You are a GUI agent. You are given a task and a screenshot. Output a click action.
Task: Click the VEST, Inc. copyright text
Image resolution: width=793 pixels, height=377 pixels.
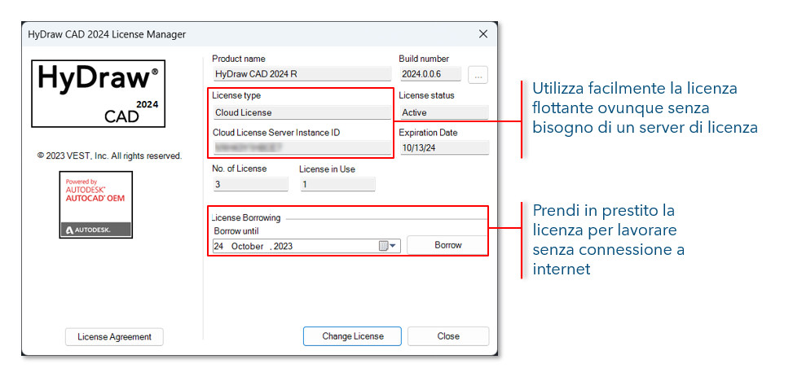click(x=109, y=156)
